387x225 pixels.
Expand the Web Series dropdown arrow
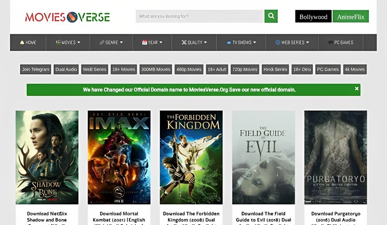pyautogui.click(x=308, y=42)
